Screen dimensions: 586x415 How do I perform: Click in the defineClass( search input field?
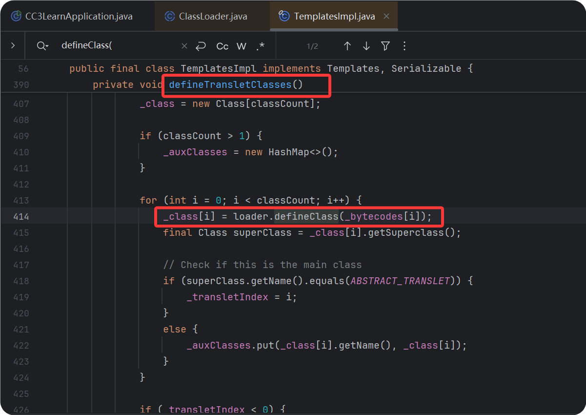[x=117, y=46]
